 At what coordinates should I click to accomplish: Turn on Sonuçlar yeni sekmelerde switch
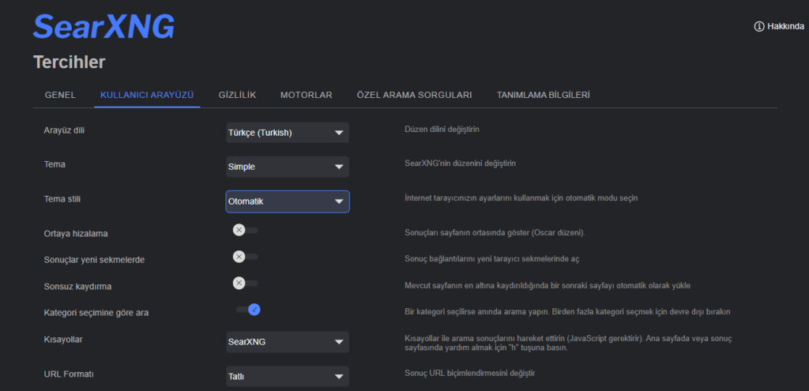[245, 257]
